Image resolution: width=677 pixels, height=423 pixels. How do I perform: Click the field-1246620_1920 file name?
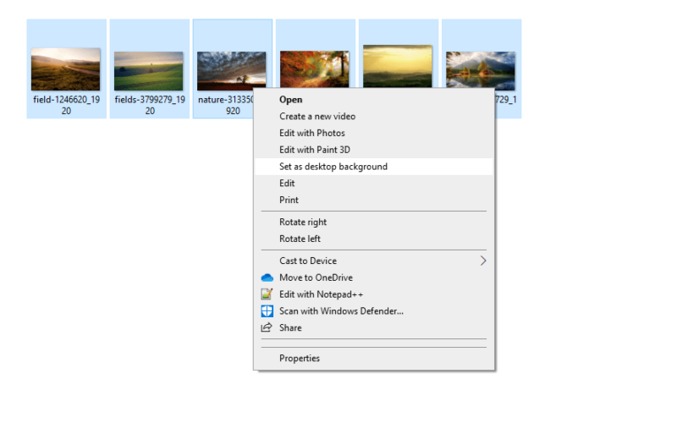[66, 105]
